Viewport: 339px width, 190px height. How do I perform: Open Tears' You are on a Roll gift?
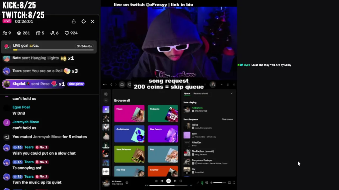tap(41, 71)
